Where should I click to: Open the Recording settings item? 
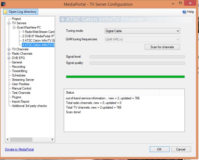point(19,67)
